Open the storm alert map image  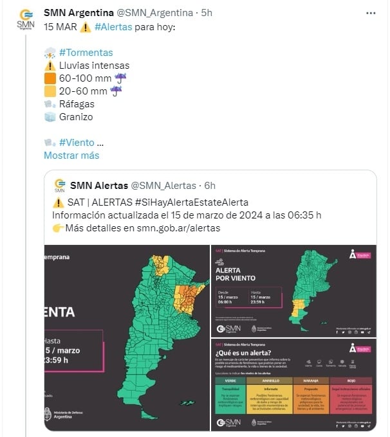tap(127, 338)
